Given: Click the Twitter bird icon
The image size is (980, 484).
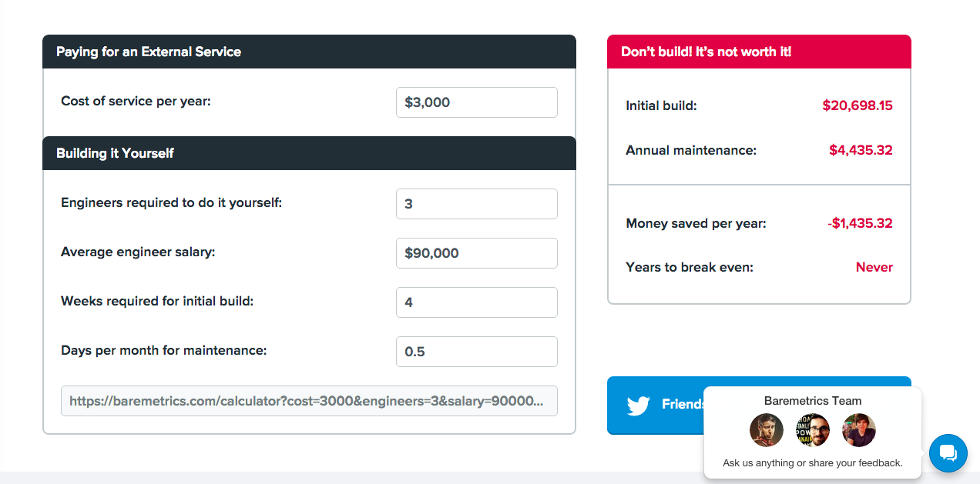Looking at the screenshot, I should pos(639,406).
